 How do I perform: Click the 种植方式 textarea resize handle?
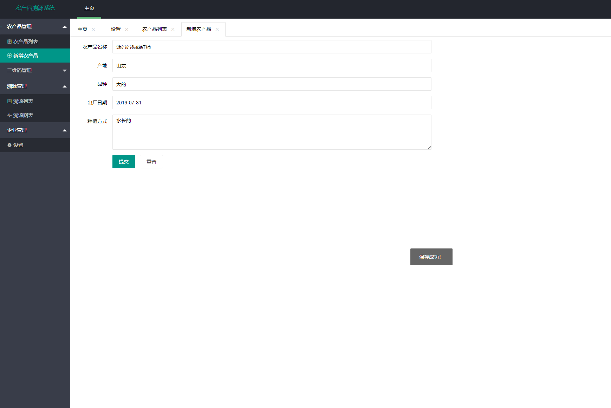(429, 147)
